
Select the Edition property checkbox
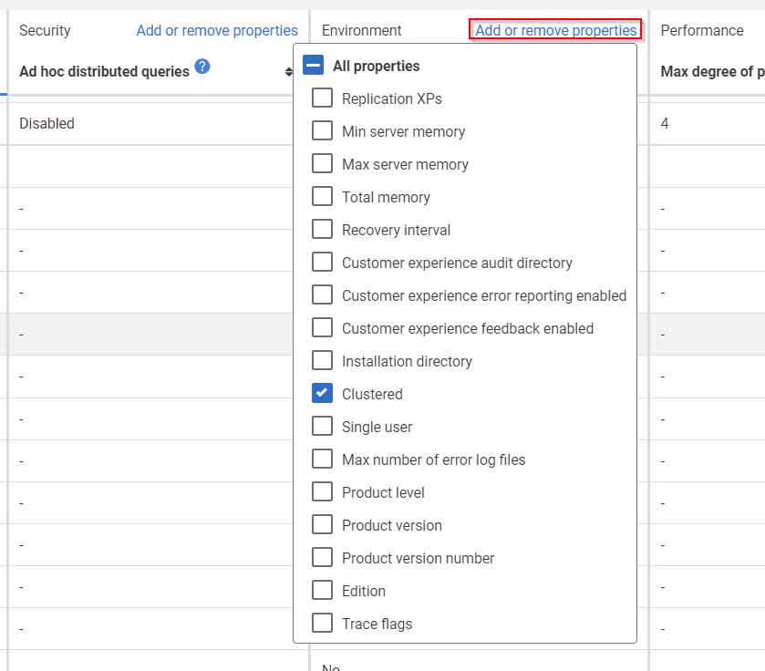pos(322,590)
